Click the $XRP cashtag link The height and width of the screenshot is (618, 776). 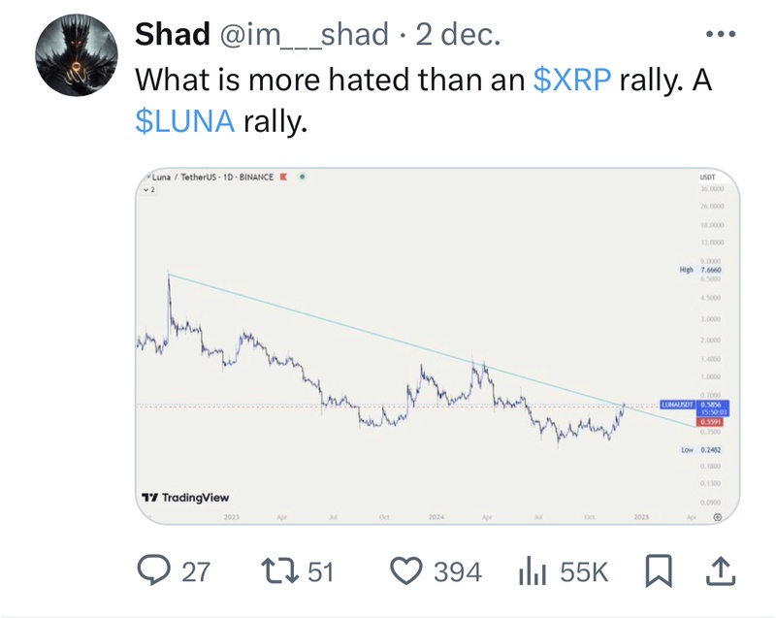pyautogui.click(x=571, y=80)
